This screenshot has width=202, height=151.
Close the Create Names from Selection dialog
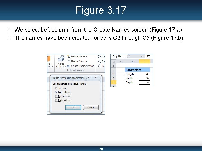[96, 77]
